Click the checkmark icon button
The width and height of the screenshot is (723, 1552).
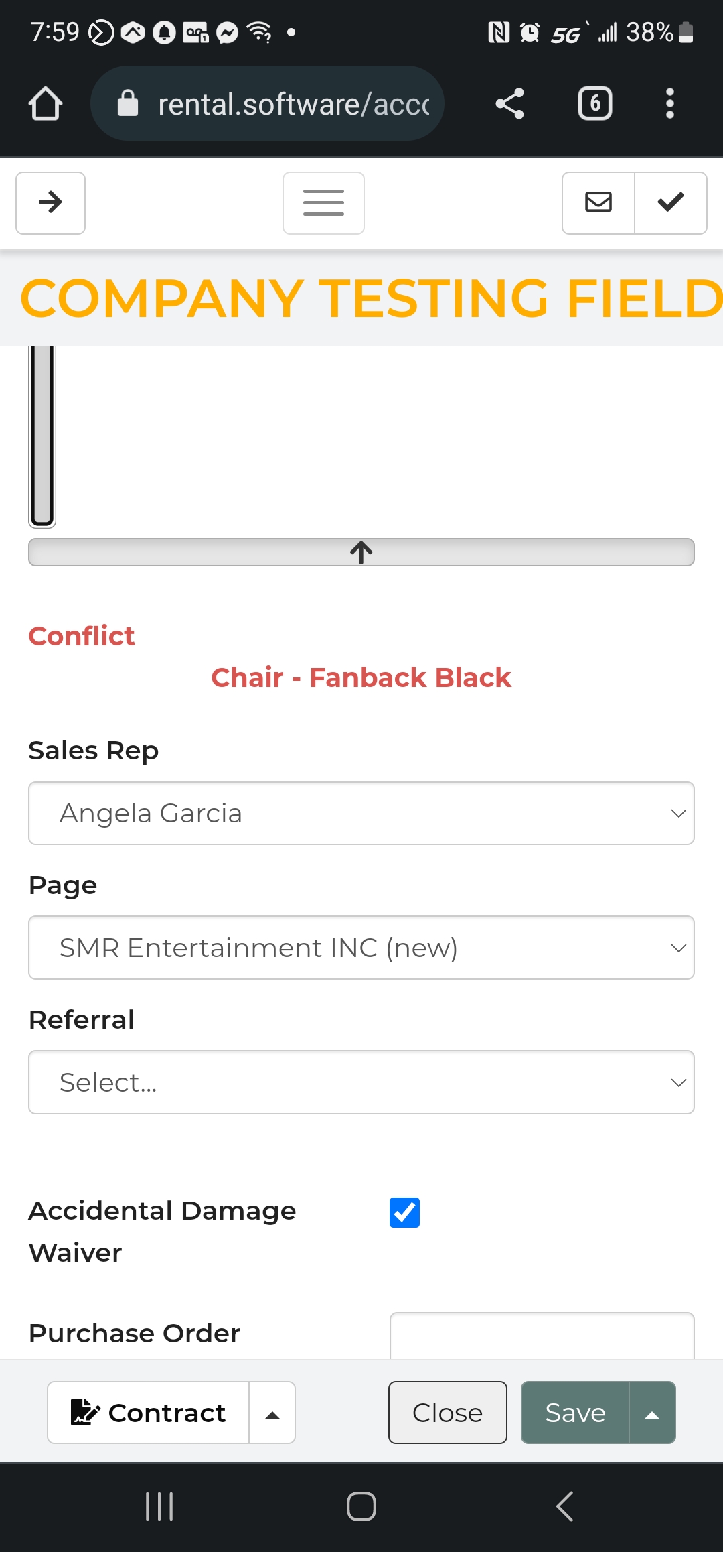point(671,202)
